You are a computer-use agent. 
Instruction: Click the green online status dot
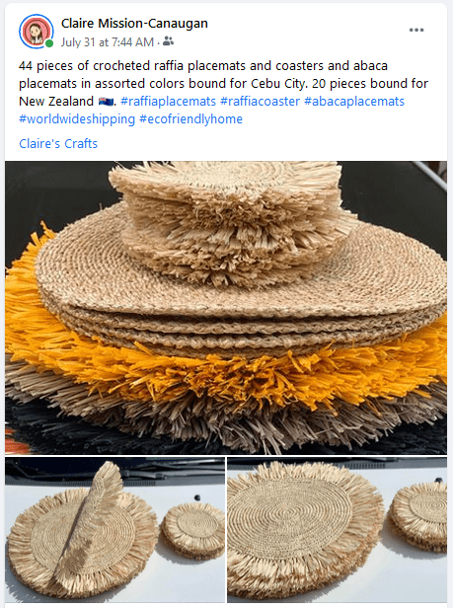tap(49, 43)
